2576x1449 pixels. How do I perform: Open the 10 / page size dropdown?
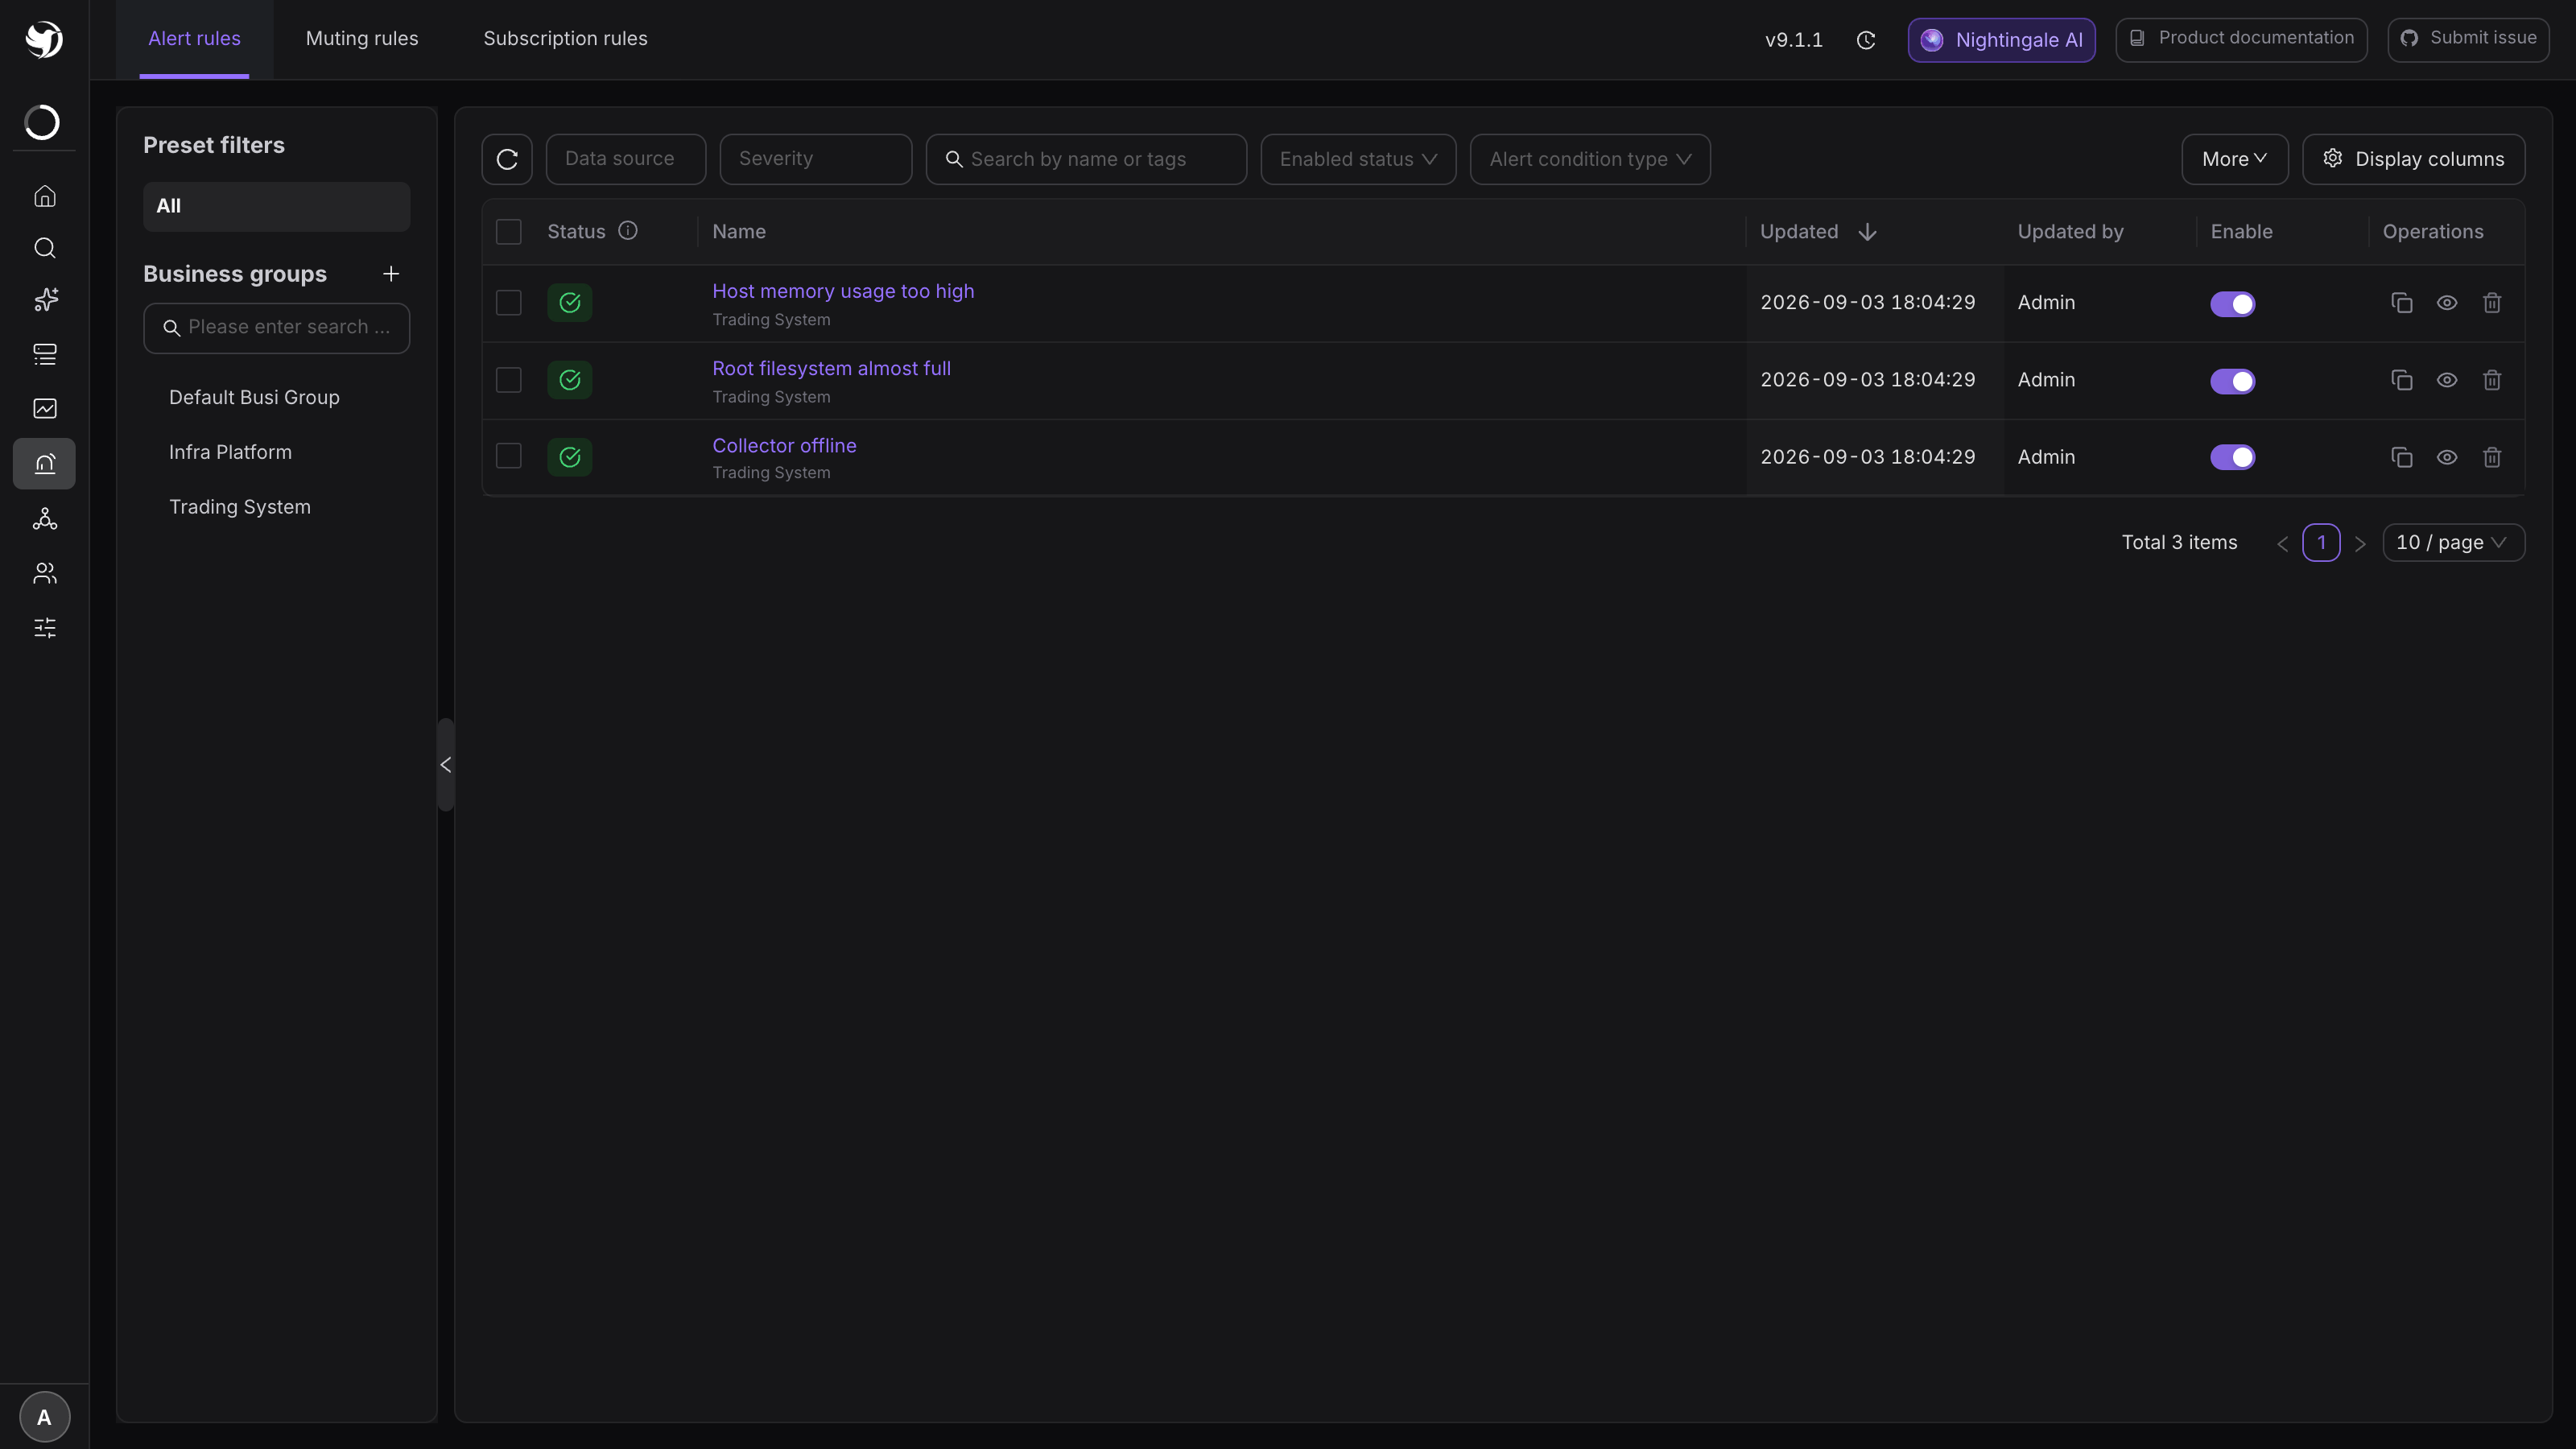pyautogui.click(x=2453, y=543)
